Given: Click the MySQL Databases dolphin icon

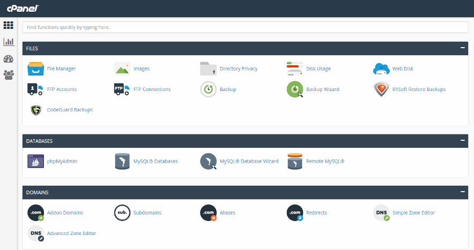Looking at the screenshot, I should click(x=122, y=161).
